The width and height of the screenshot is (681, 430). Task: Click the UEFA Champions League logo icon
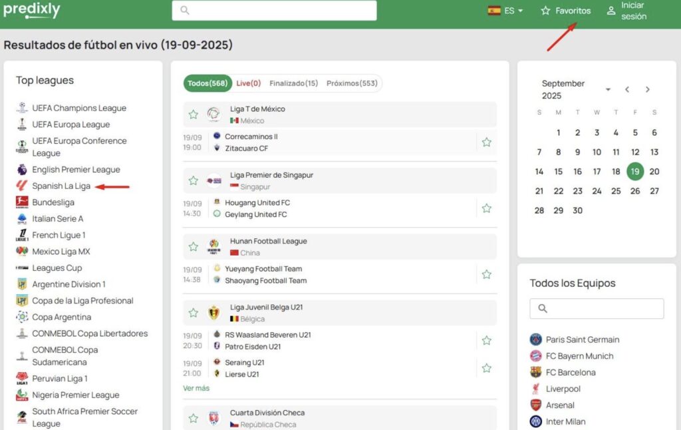pos(22,108)
